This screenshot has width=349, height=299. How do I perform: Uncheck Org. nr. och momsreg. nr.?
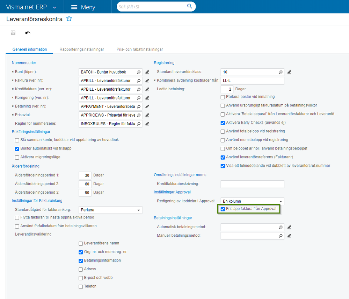[x=81, y=252]
